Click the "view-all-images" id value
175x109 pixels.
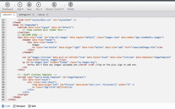click(58, 37)
